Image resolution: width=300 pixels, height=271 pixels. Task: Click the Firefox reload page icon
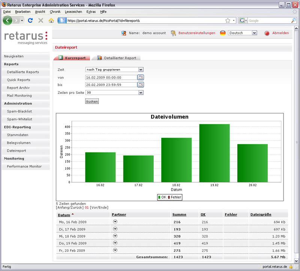click(30, 20)
